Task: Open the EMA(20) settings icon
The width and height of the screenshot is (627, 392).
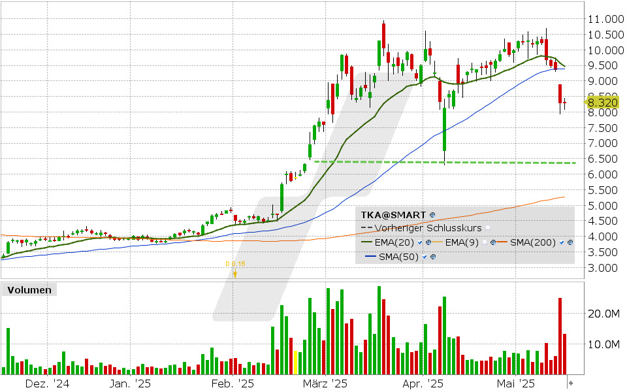Action: tap(428, 243)
